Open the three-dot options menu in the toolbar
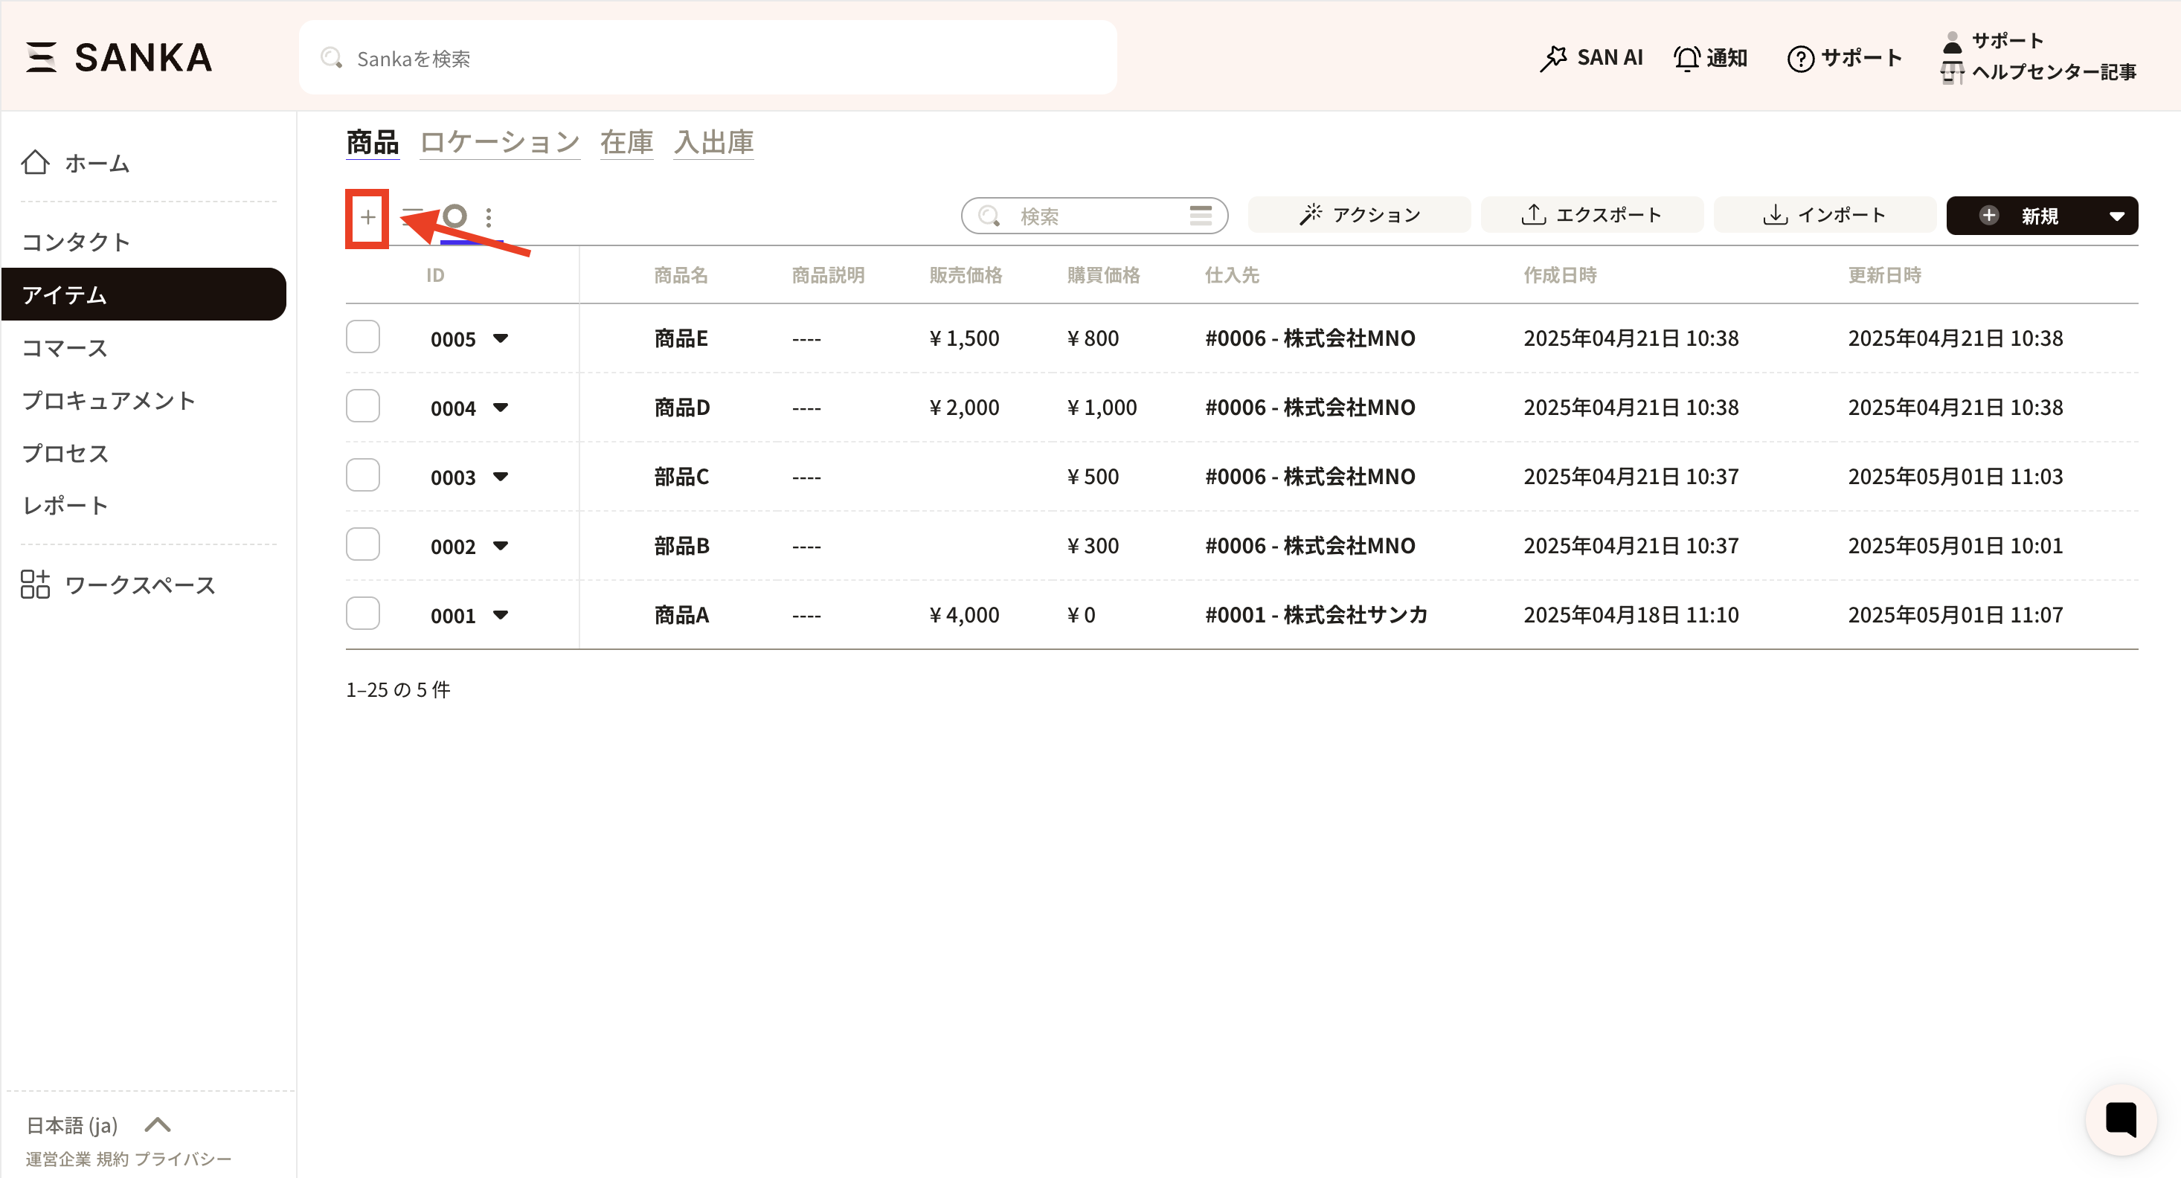The width and height of the screenshot is (2181, 1178). click(489, 217)
